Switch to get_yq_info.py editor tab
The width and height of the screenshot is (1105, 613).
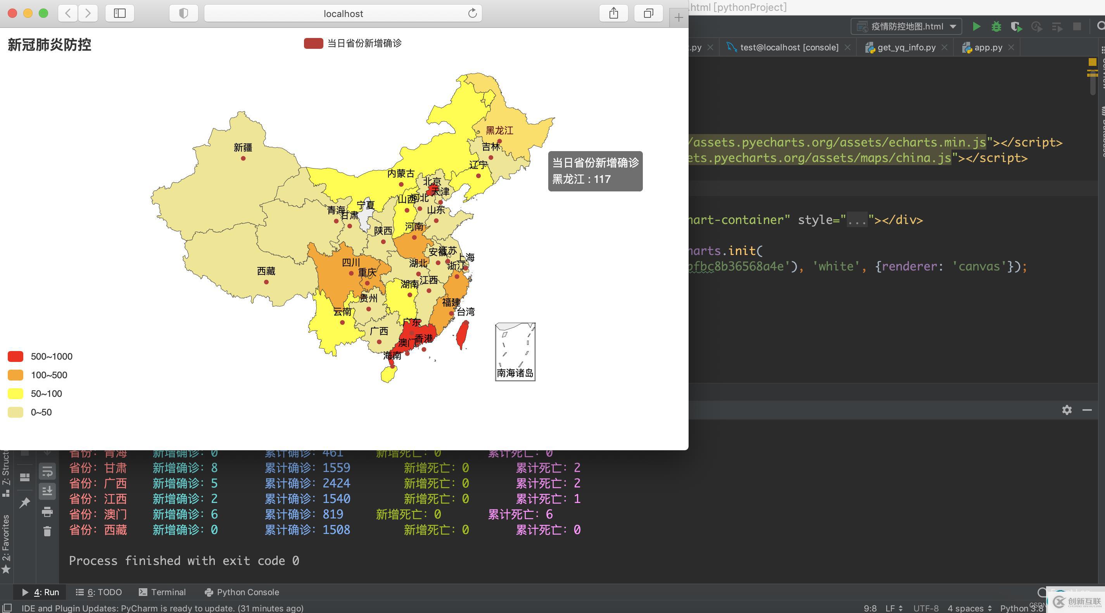[906, 48]
